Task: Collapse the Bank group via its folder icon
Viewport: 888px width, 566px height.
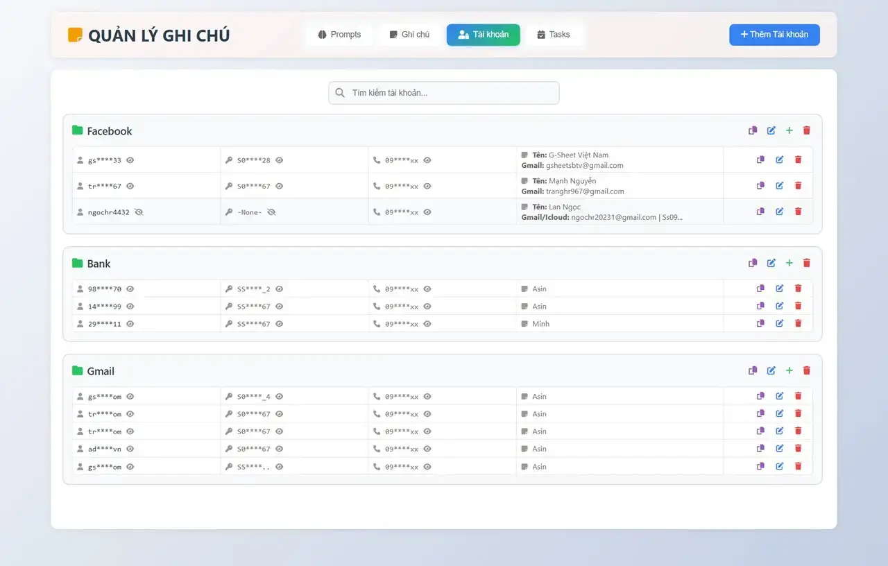Action: (77, 263)
